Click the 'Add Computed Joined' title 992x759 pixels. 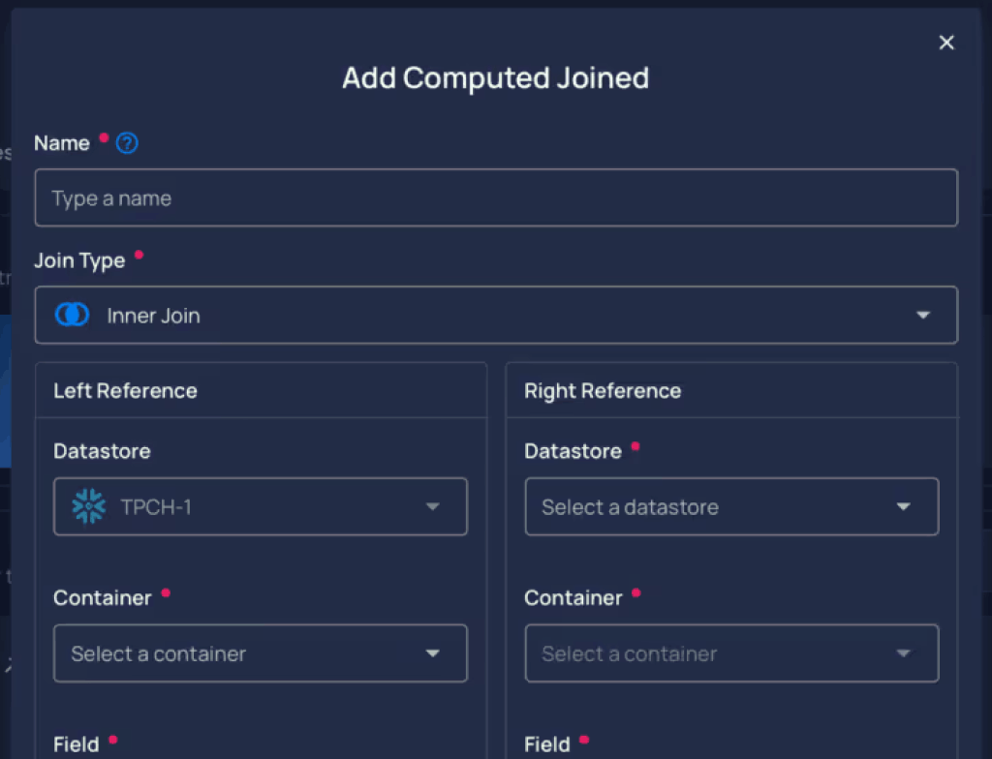(496, 78)
